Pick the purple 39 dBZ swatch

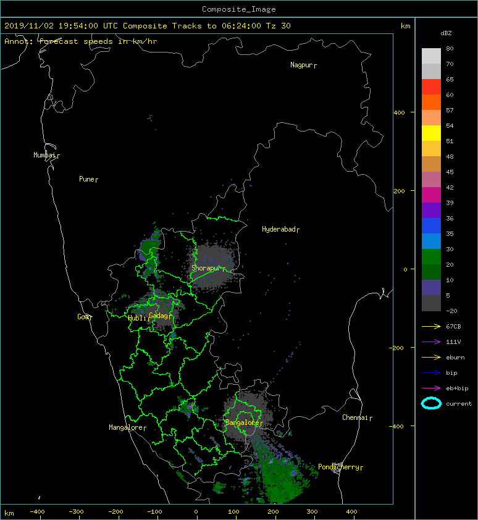[x=431, y=210]
